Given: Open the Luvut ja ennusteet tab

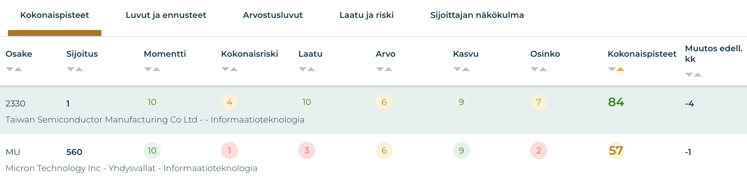Looking at the screenshot, I should [166, 15].
